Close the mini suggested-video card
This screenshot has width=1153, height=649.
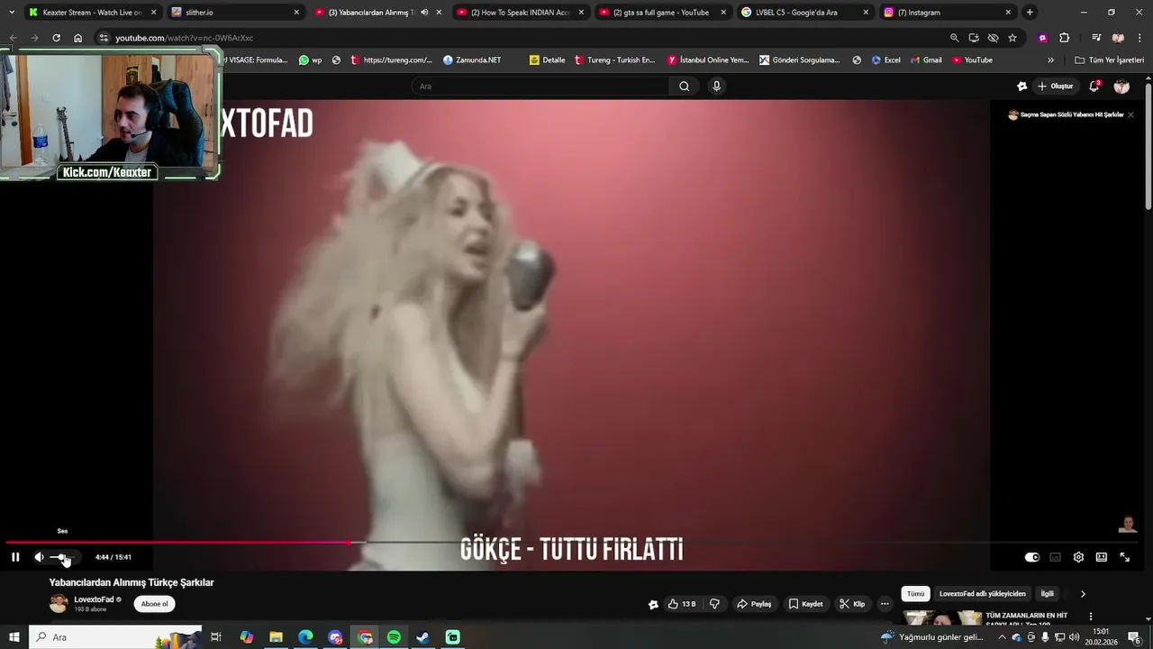[x=1130, y=114]
